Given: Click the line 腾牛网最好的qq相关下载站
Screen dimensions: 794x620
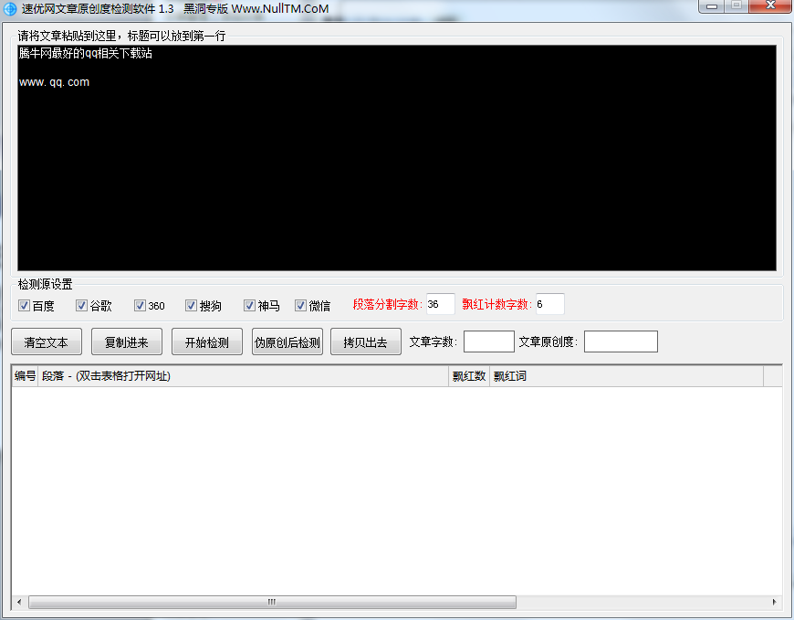Looking at the screenshot, I should point(85,53).
